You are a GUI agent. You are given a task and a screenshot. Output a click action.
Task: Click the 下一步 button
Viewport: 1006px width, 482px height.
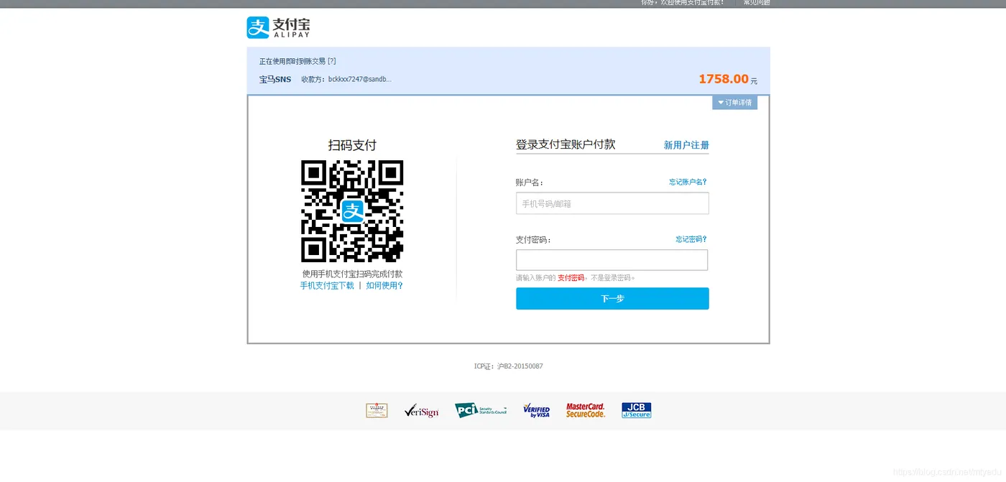tap(612, 299)
